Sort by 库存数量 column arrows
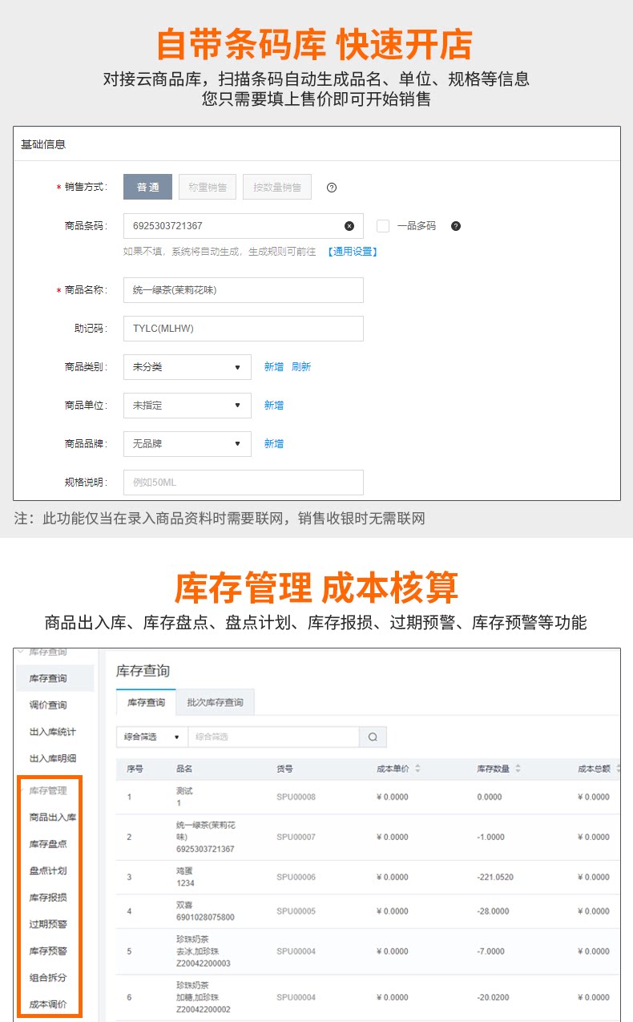Viewport: 633px width, 1022px height. click(518, 769)
